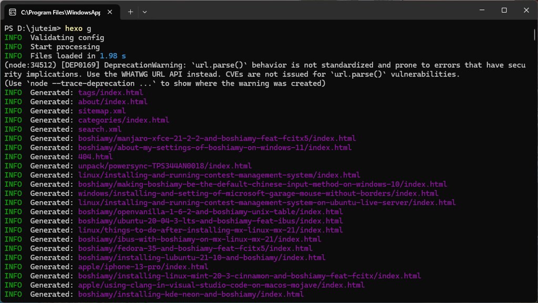Close the terminal window

pyautogui.click(x=526, y=11)
